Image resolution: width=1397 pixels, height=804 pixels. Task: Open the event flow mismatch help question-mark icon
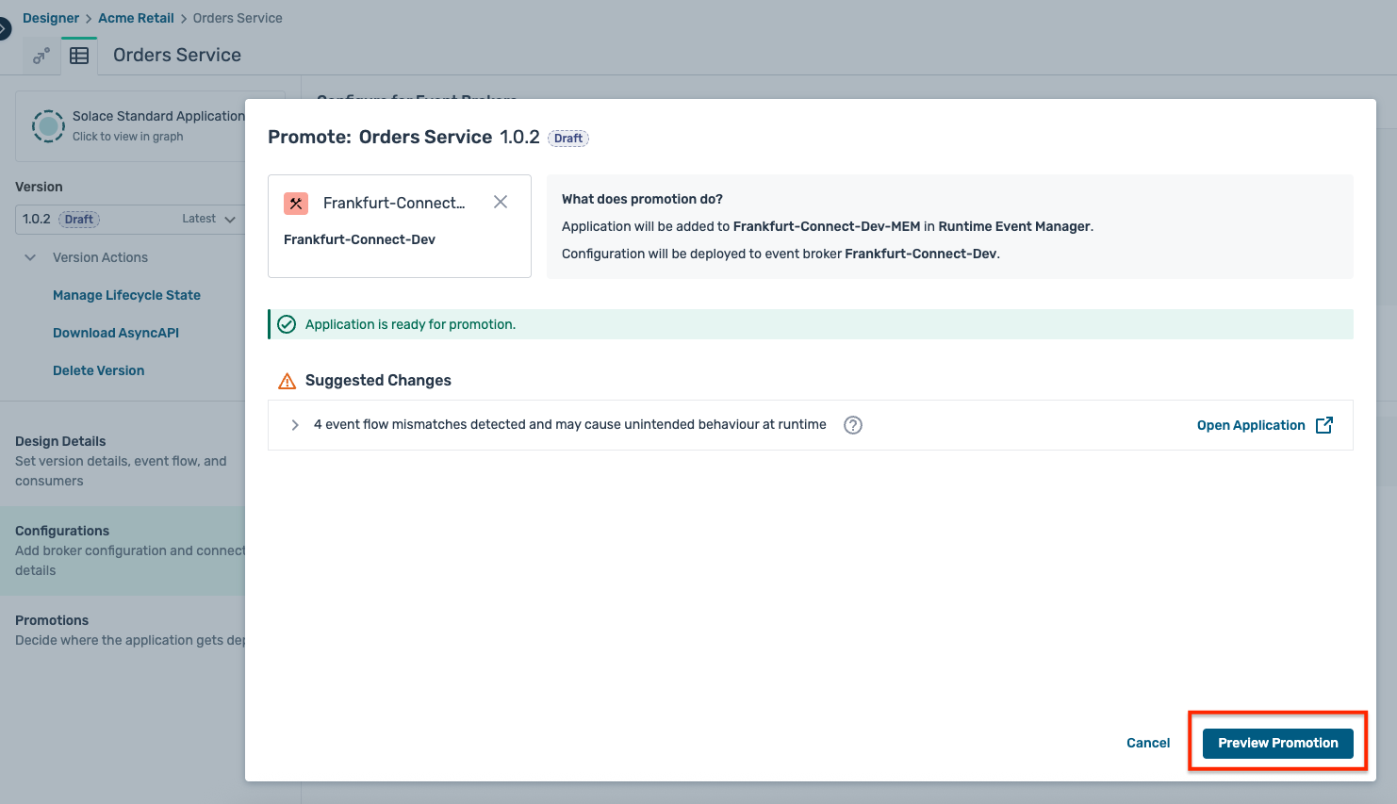click(x=852, y=425)
